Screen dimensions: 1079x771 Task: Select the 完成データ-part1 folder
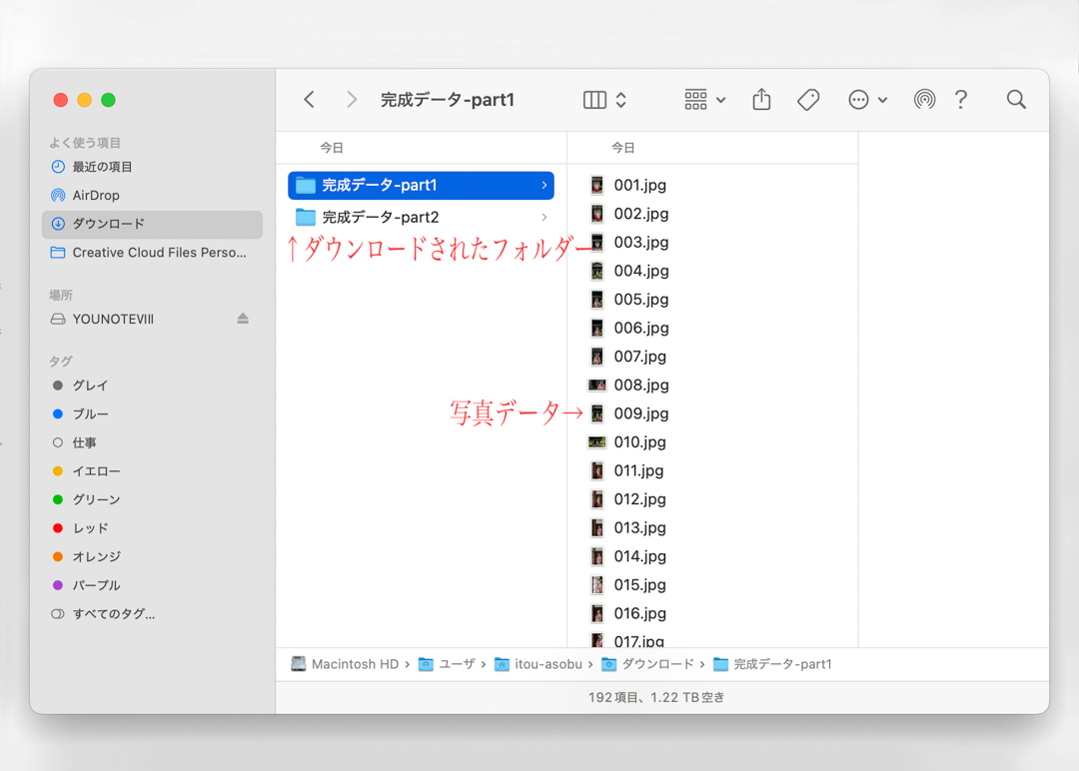380,186
